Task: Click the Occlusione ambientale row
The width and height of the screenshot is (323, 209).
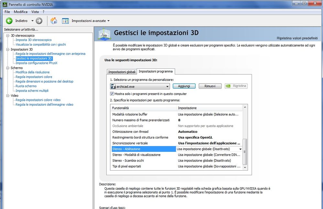Action: point(177,126)
